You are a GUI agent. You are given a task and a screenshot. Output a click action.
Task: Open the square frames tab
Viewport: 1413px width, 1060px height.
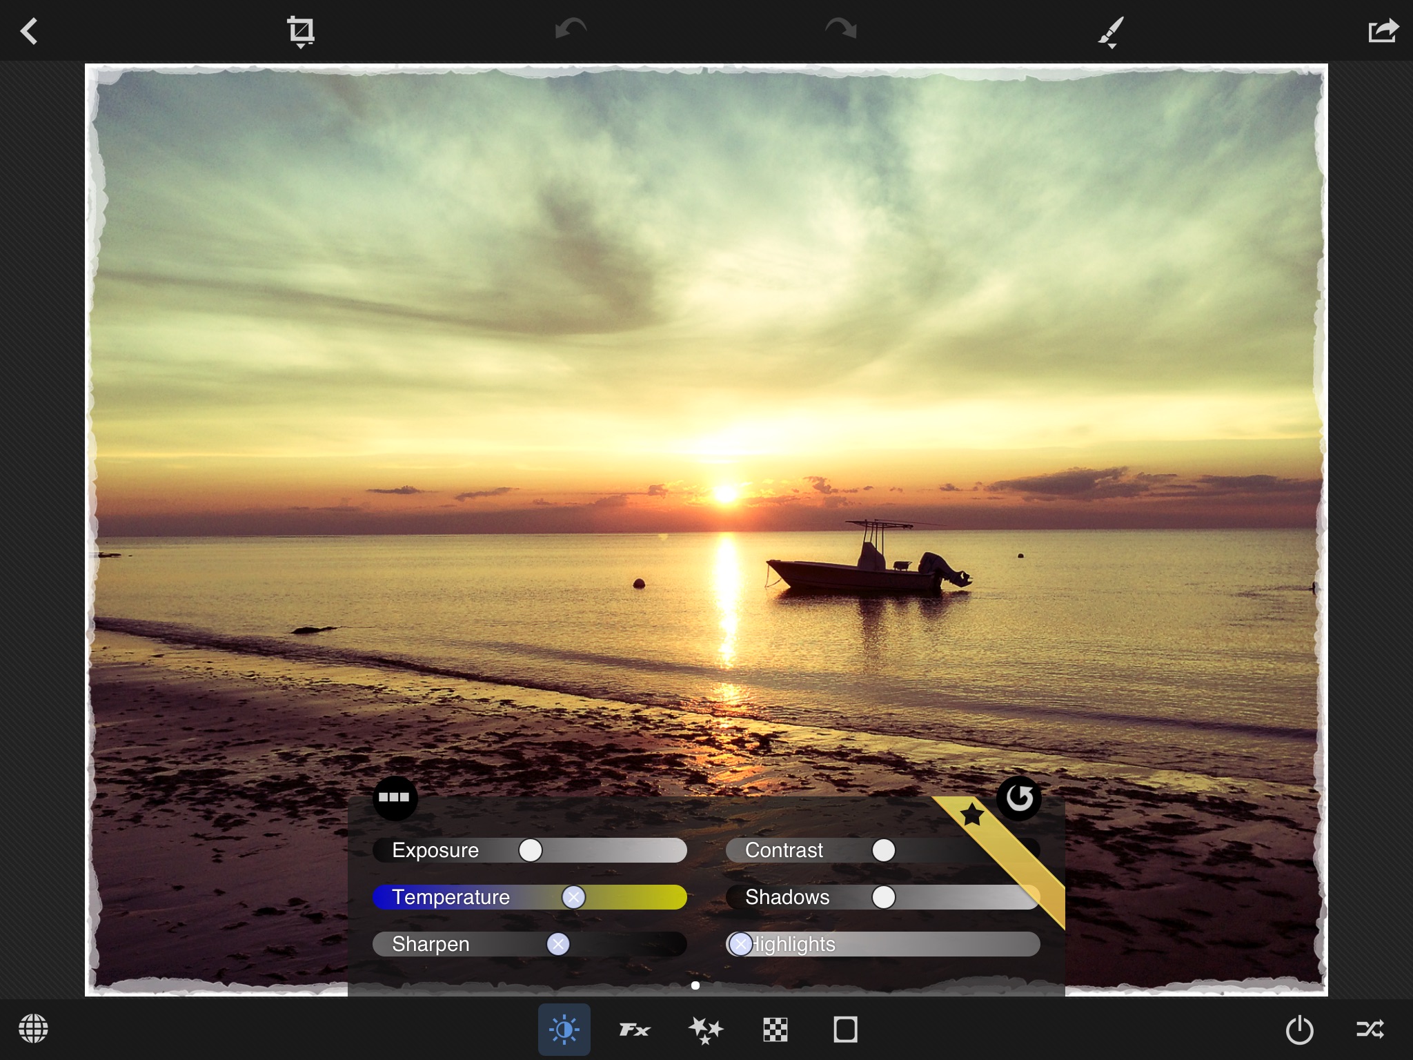pos(845,1030)
